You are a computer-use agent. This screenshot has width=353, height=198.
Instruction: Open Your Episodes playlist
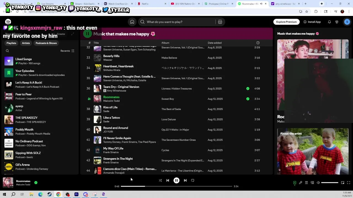(39, 73)
